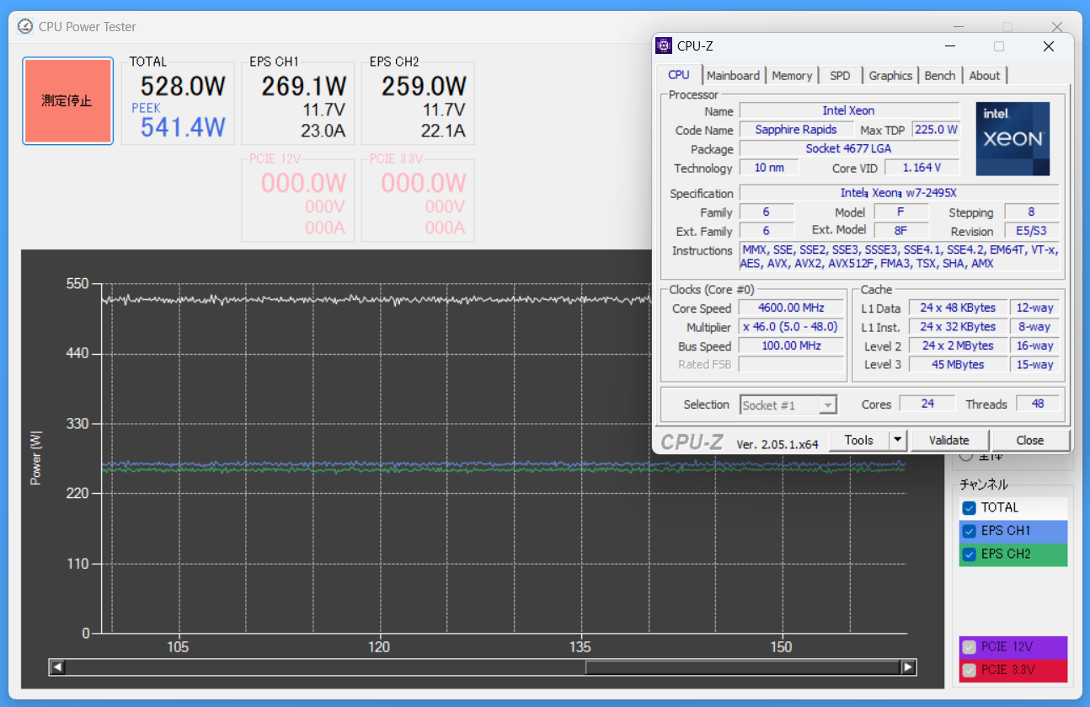
Task: Click the Stepping value 8
Action: point(1032,212)
